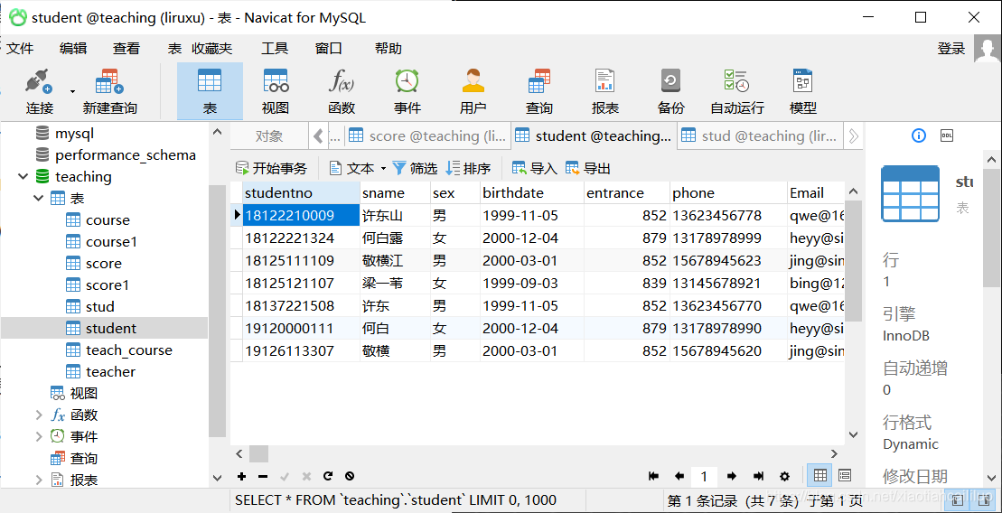The width and height of the screenshot is (1002, 513).
Task: Expand the 报表 tree node
Action: (39, 480)
